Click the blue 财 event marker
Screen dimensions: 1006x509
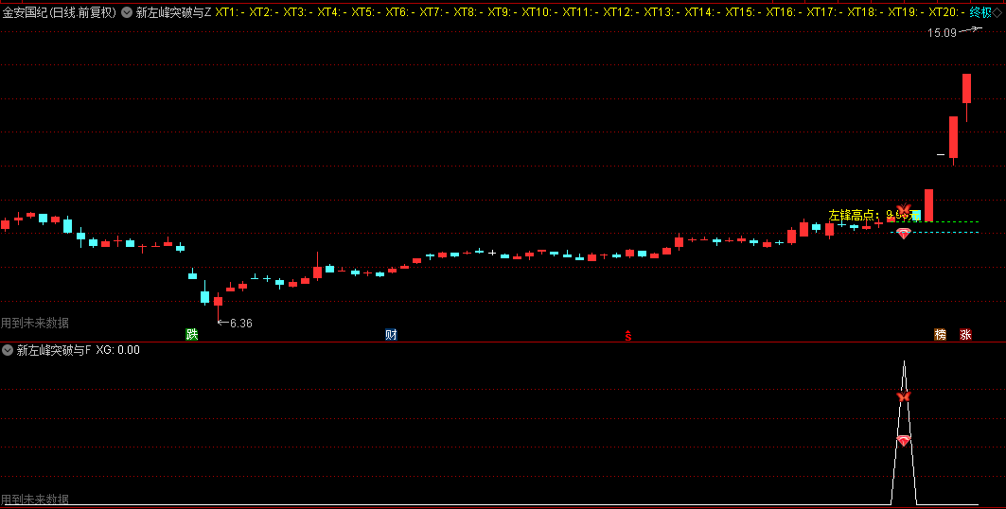391,334
